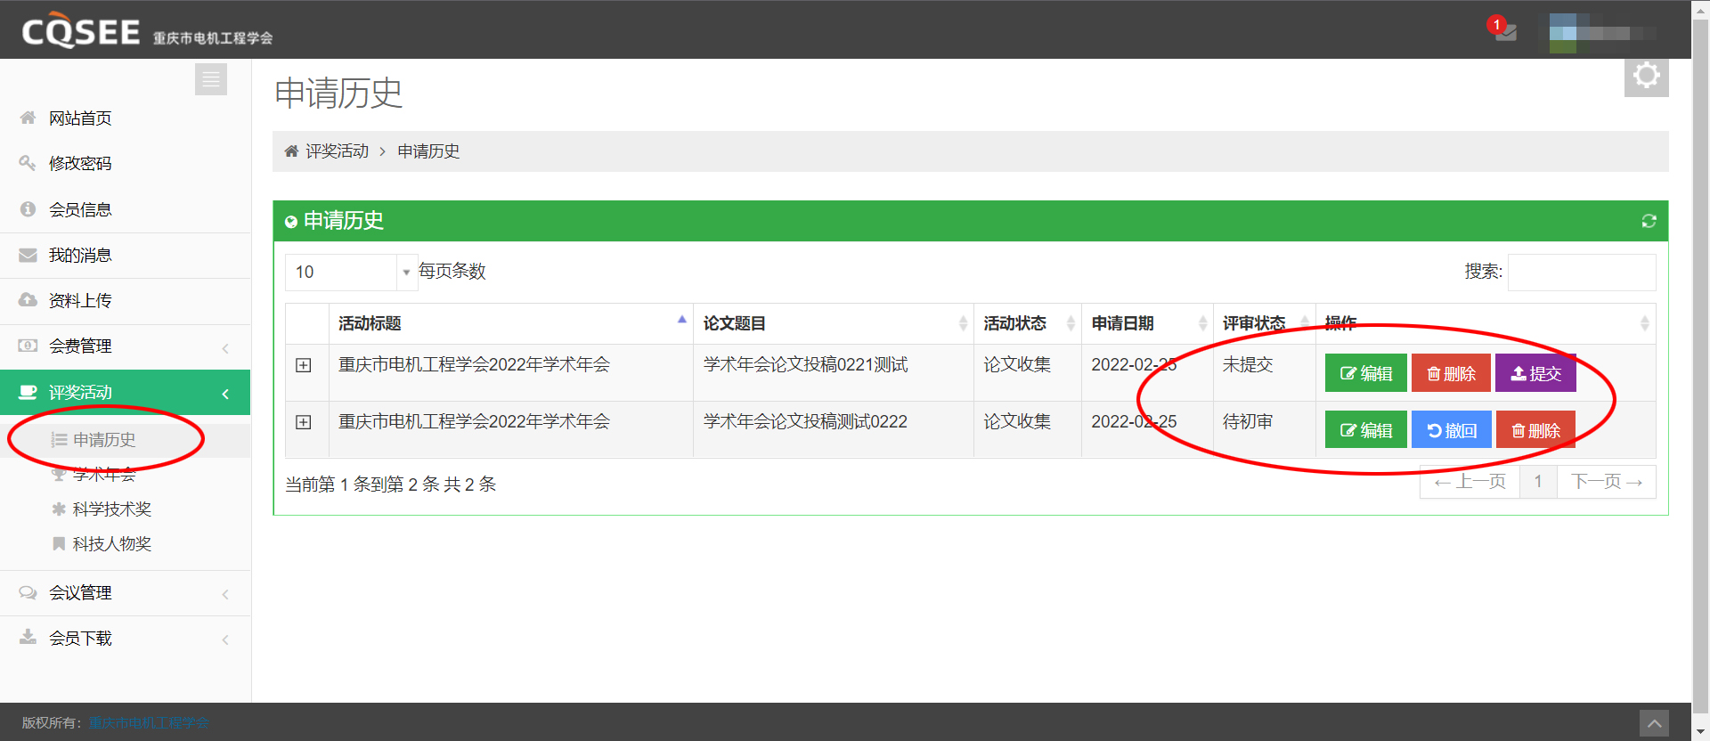Collapse the 评奖活动 sidebar menu
Image resolution: width=1710 pixels, height=741 pixels.
[x=126, y=393]
